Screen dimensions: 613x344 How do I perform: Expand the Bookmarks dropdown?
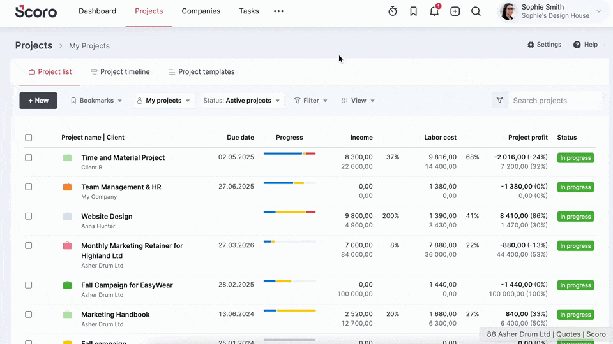[96, 101]
